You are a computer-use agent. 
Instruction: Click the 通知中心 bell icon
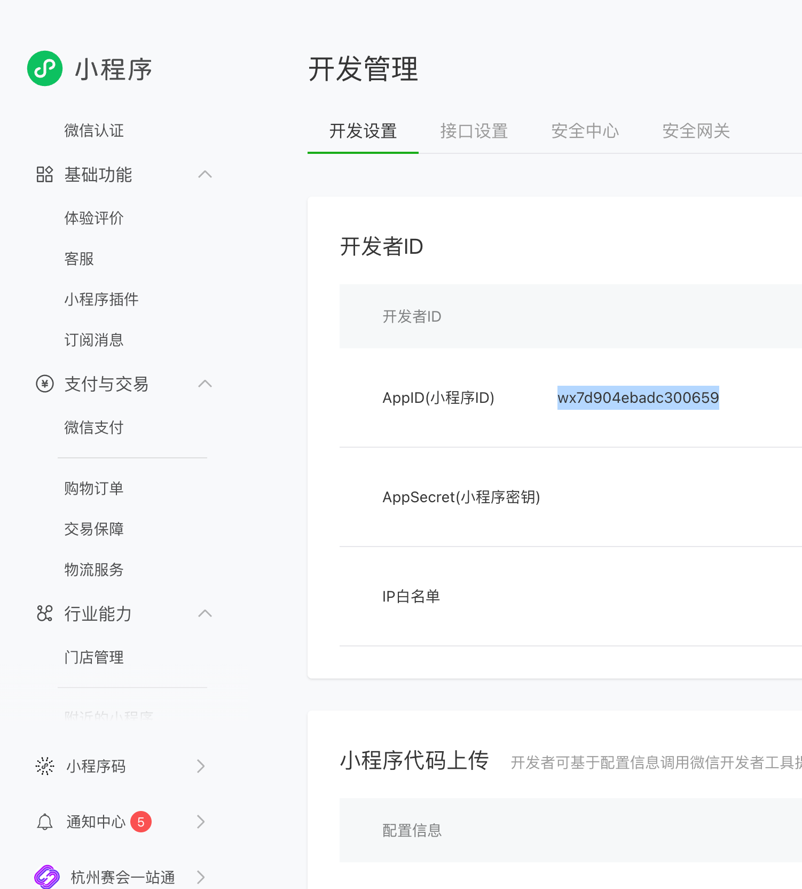[45, 822]
